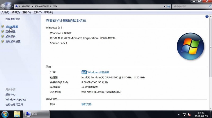Click the Show desktop strip in the taskbar corner

click(211, 114)
